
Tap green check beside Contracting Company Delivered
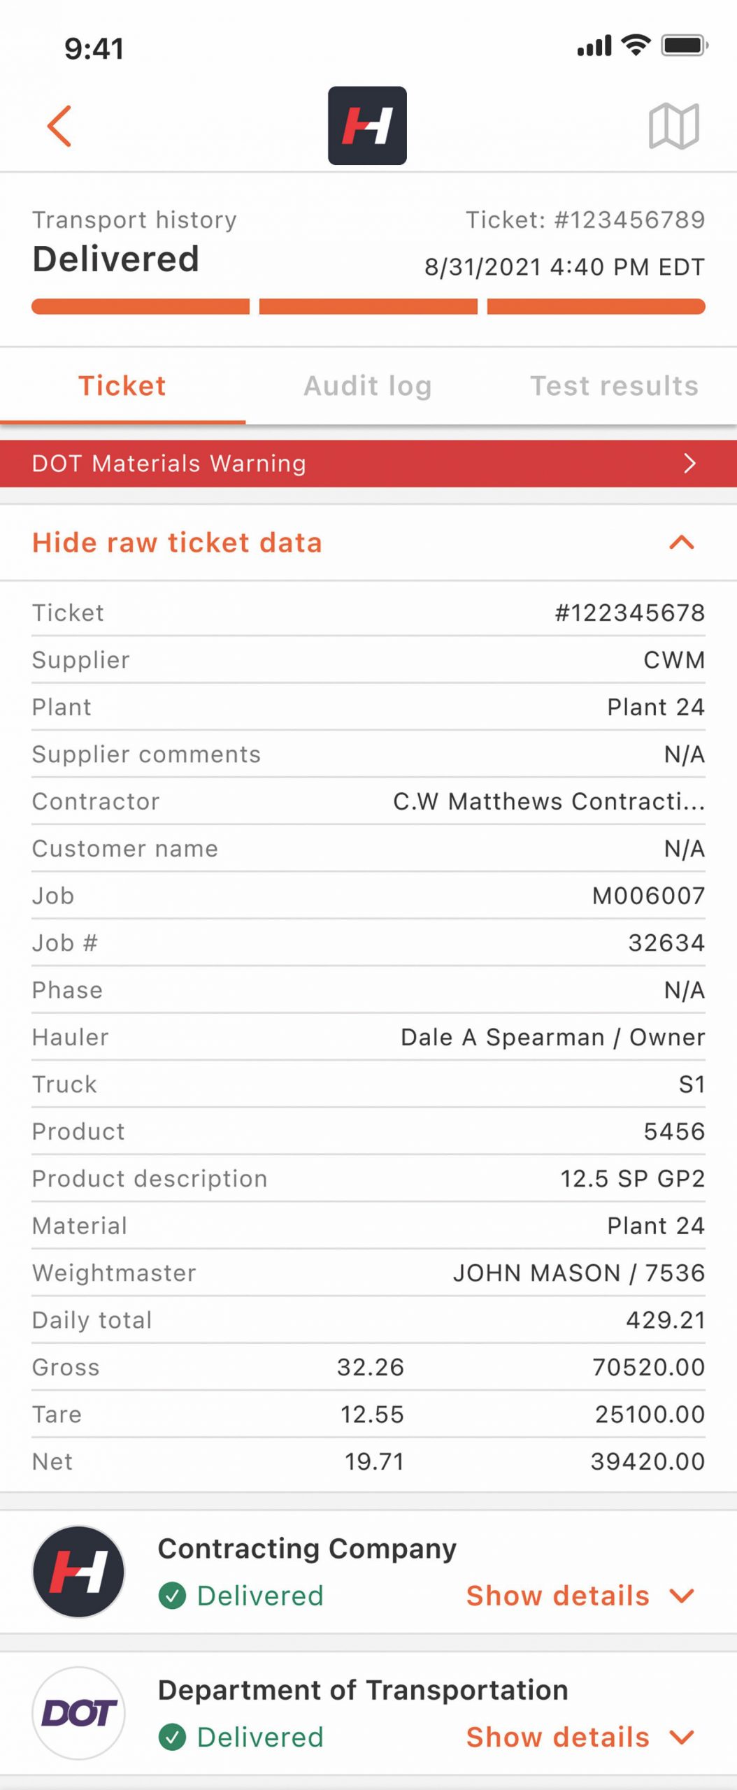pyautogui.click(x=172, y=1596)
